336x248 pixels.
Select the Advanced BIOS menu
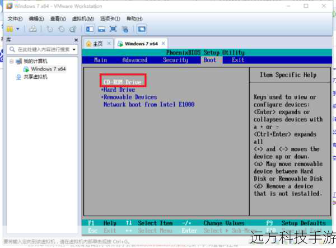point(134,60)
